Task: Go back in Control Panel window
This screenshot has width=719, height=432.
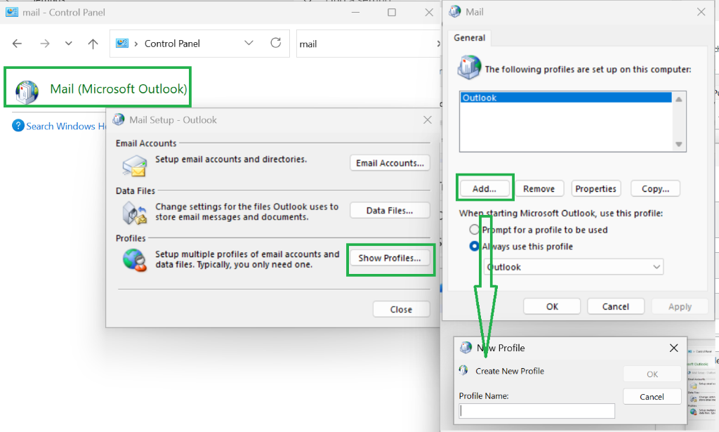Action: [x=17, y=44]
